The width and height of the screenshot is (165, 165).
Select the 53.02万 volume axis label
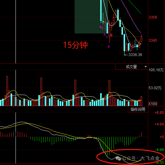155,88
